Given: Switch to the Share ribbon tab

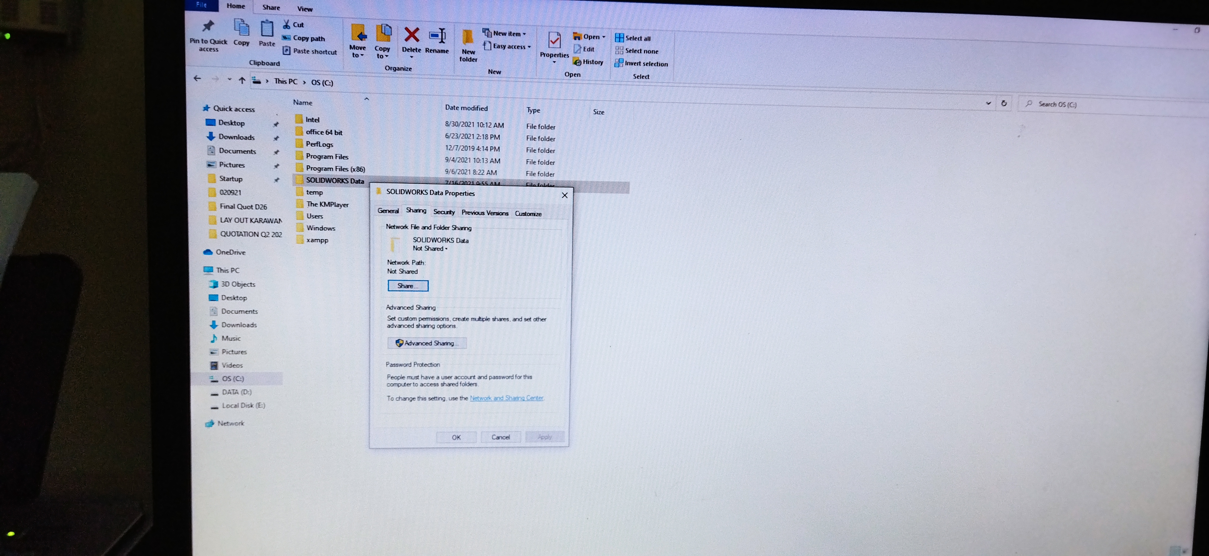Looking at the screenshot, I should (x=271, y=7).
